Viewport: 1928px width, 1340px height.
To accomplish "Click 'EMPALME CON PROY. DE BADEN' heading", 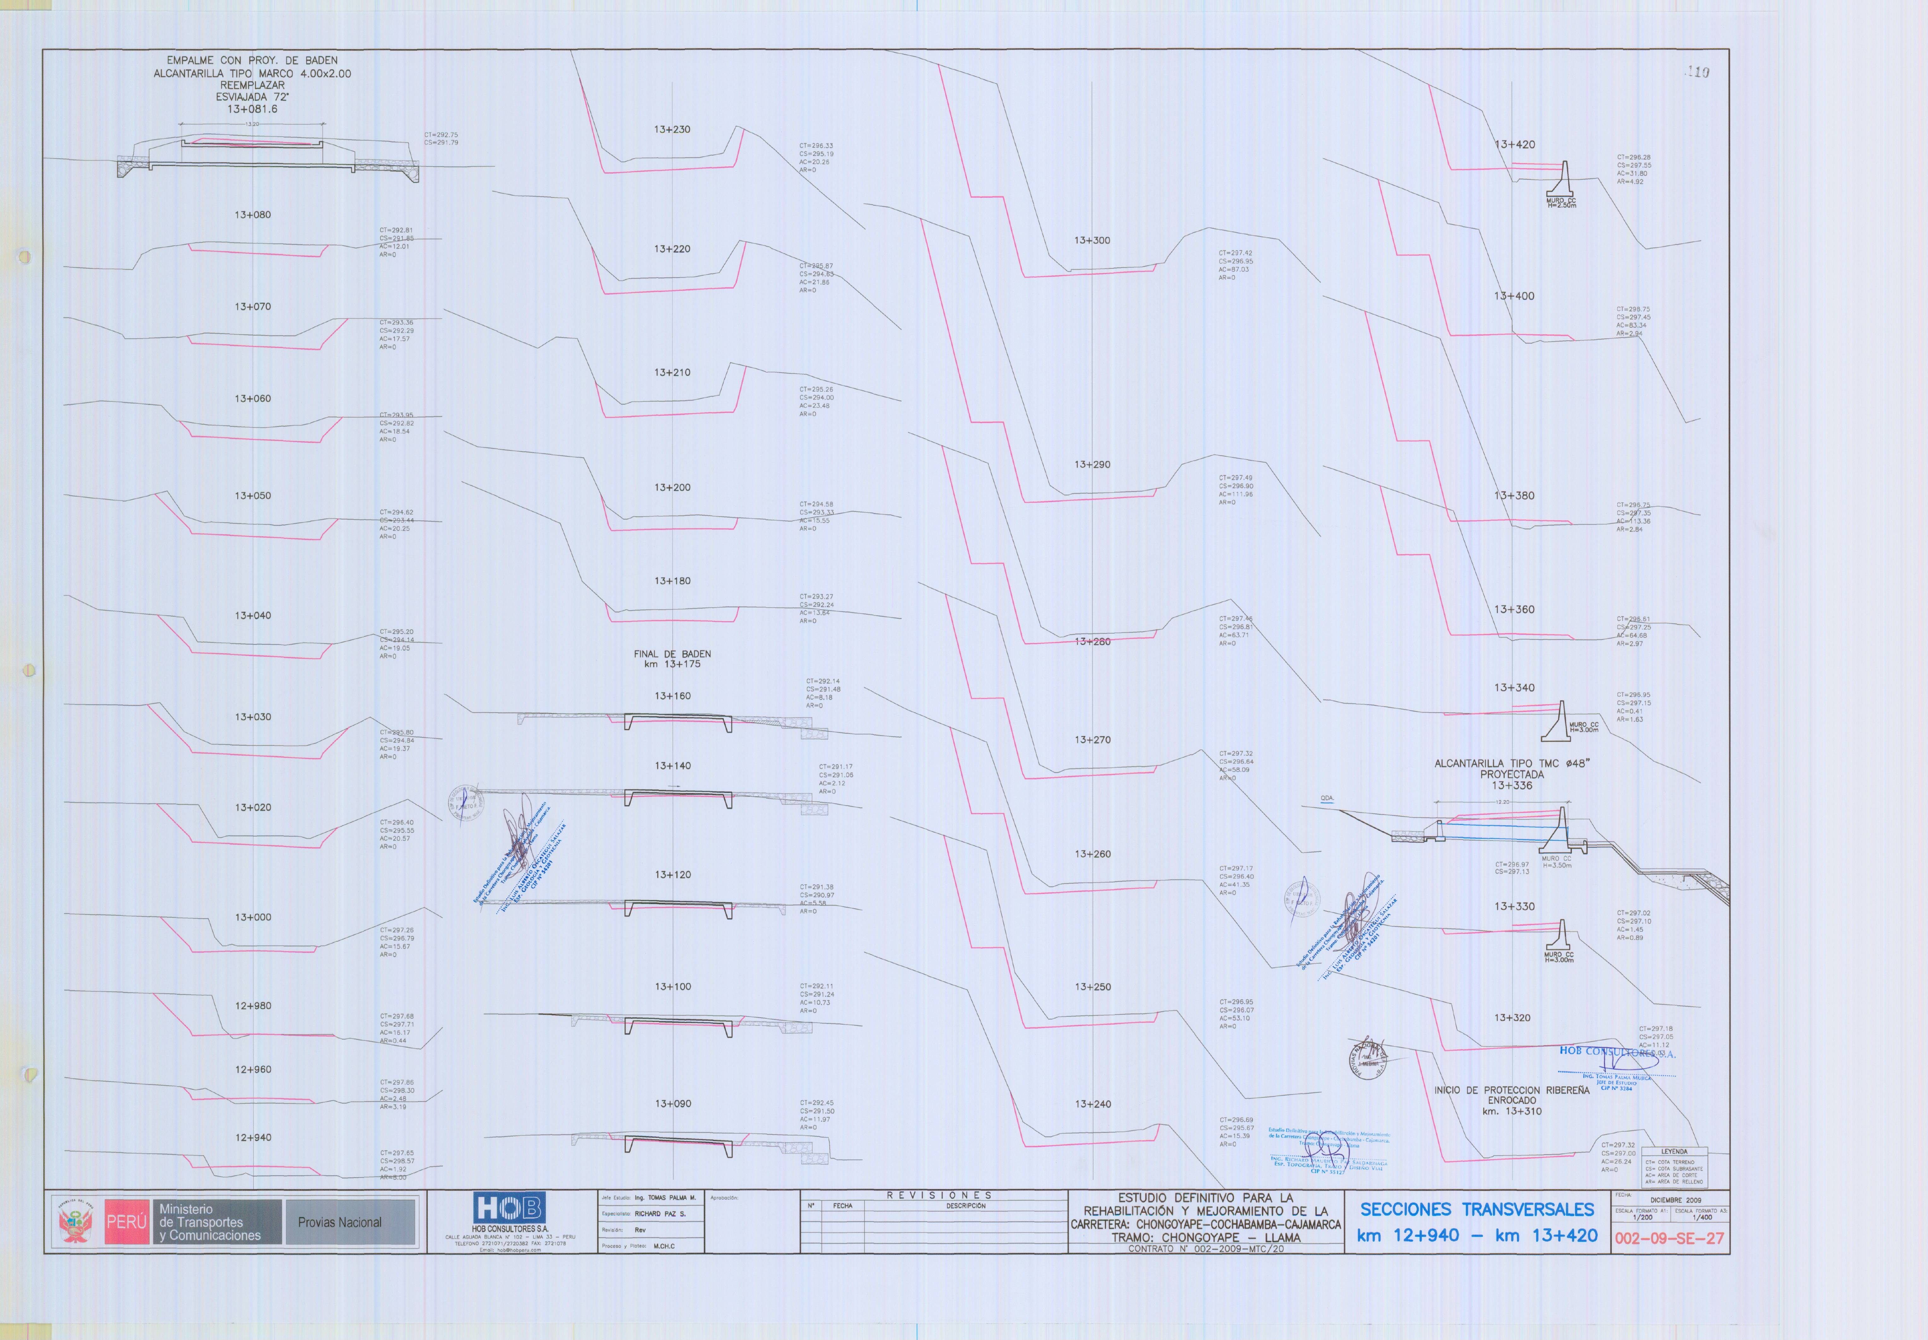I will [x=252, y=61].
